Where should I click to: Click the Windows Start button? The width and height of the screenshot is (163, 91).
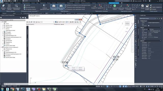pos(2,89)
